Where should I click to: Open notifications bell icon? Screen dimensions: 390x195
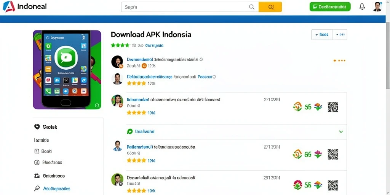coord(362,7)
